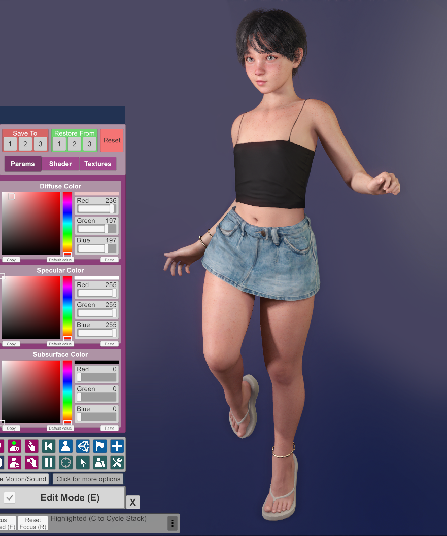Click the wrench and screwdriver tools icon
The height and width of the screenshot is (536, 447).
point(117,462)
